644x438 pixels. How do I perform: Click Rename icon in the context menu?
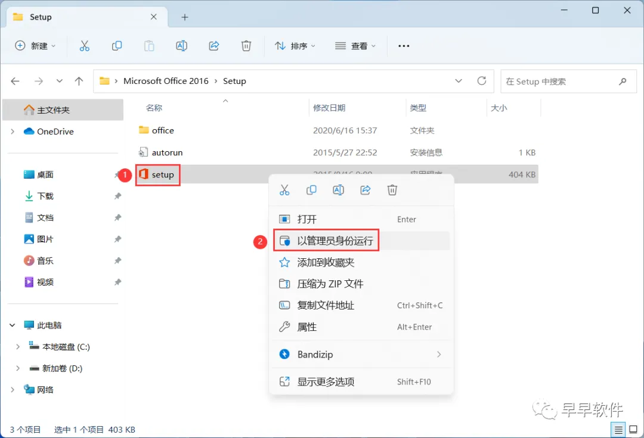point(339,190)
